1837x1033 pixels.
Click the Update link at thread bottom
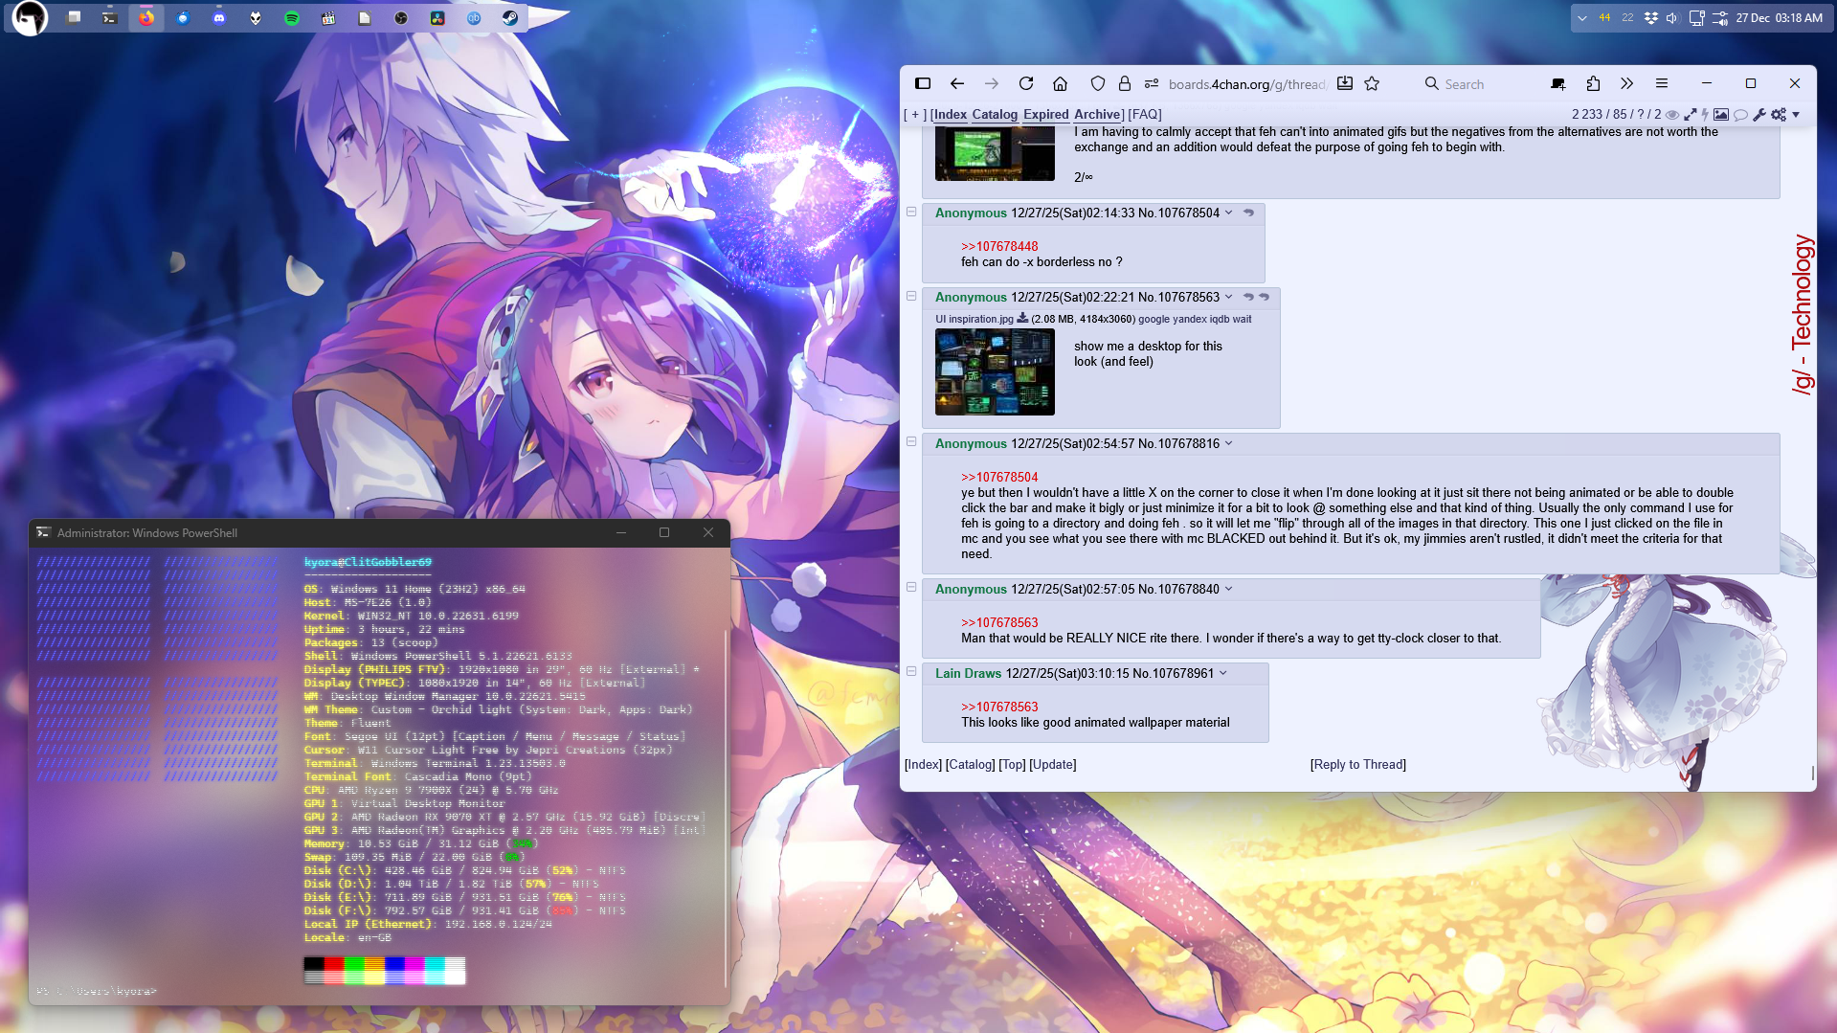[x=1052, y=764]
